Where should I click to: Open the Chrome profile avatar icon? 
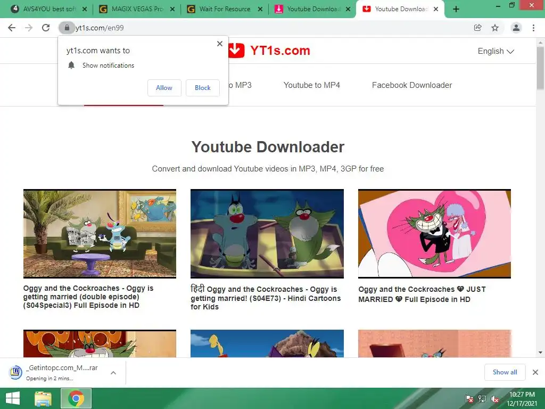[516, 28]
